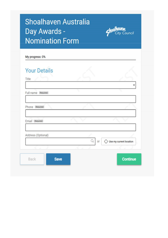The image size is (168, 238).
Task: Click Use my current location
Action: tap(118, 141)
